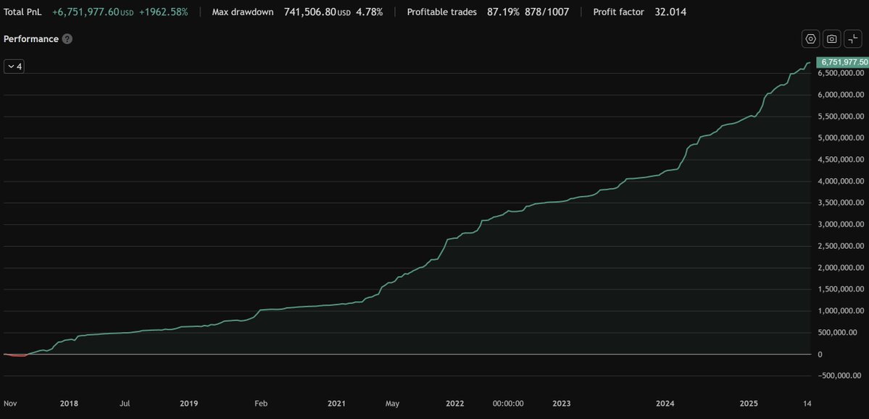869x419 pixels.
Task: Click the 3,500,000.00 axis label
Action: (x=841, y=203)
